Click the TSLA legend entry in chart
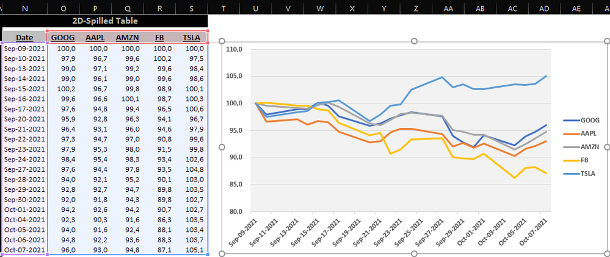610x257 pixels. (581, 173)
